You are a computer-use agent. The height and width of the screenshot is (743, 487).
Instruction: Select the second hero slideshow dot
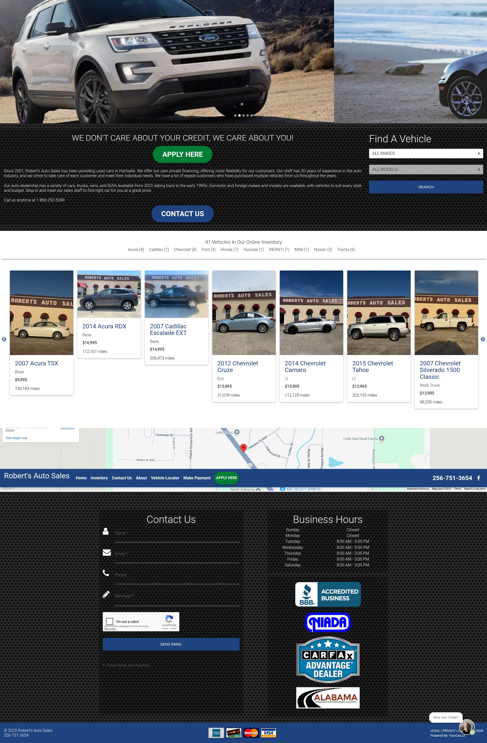pos(239,115)
